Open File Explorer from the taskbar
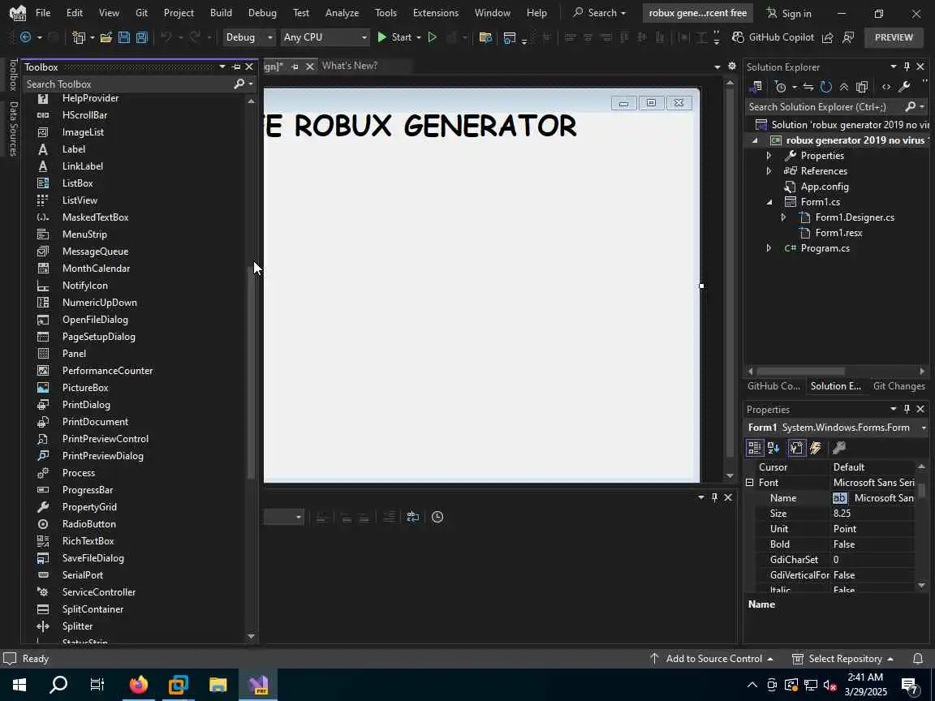 218,684
